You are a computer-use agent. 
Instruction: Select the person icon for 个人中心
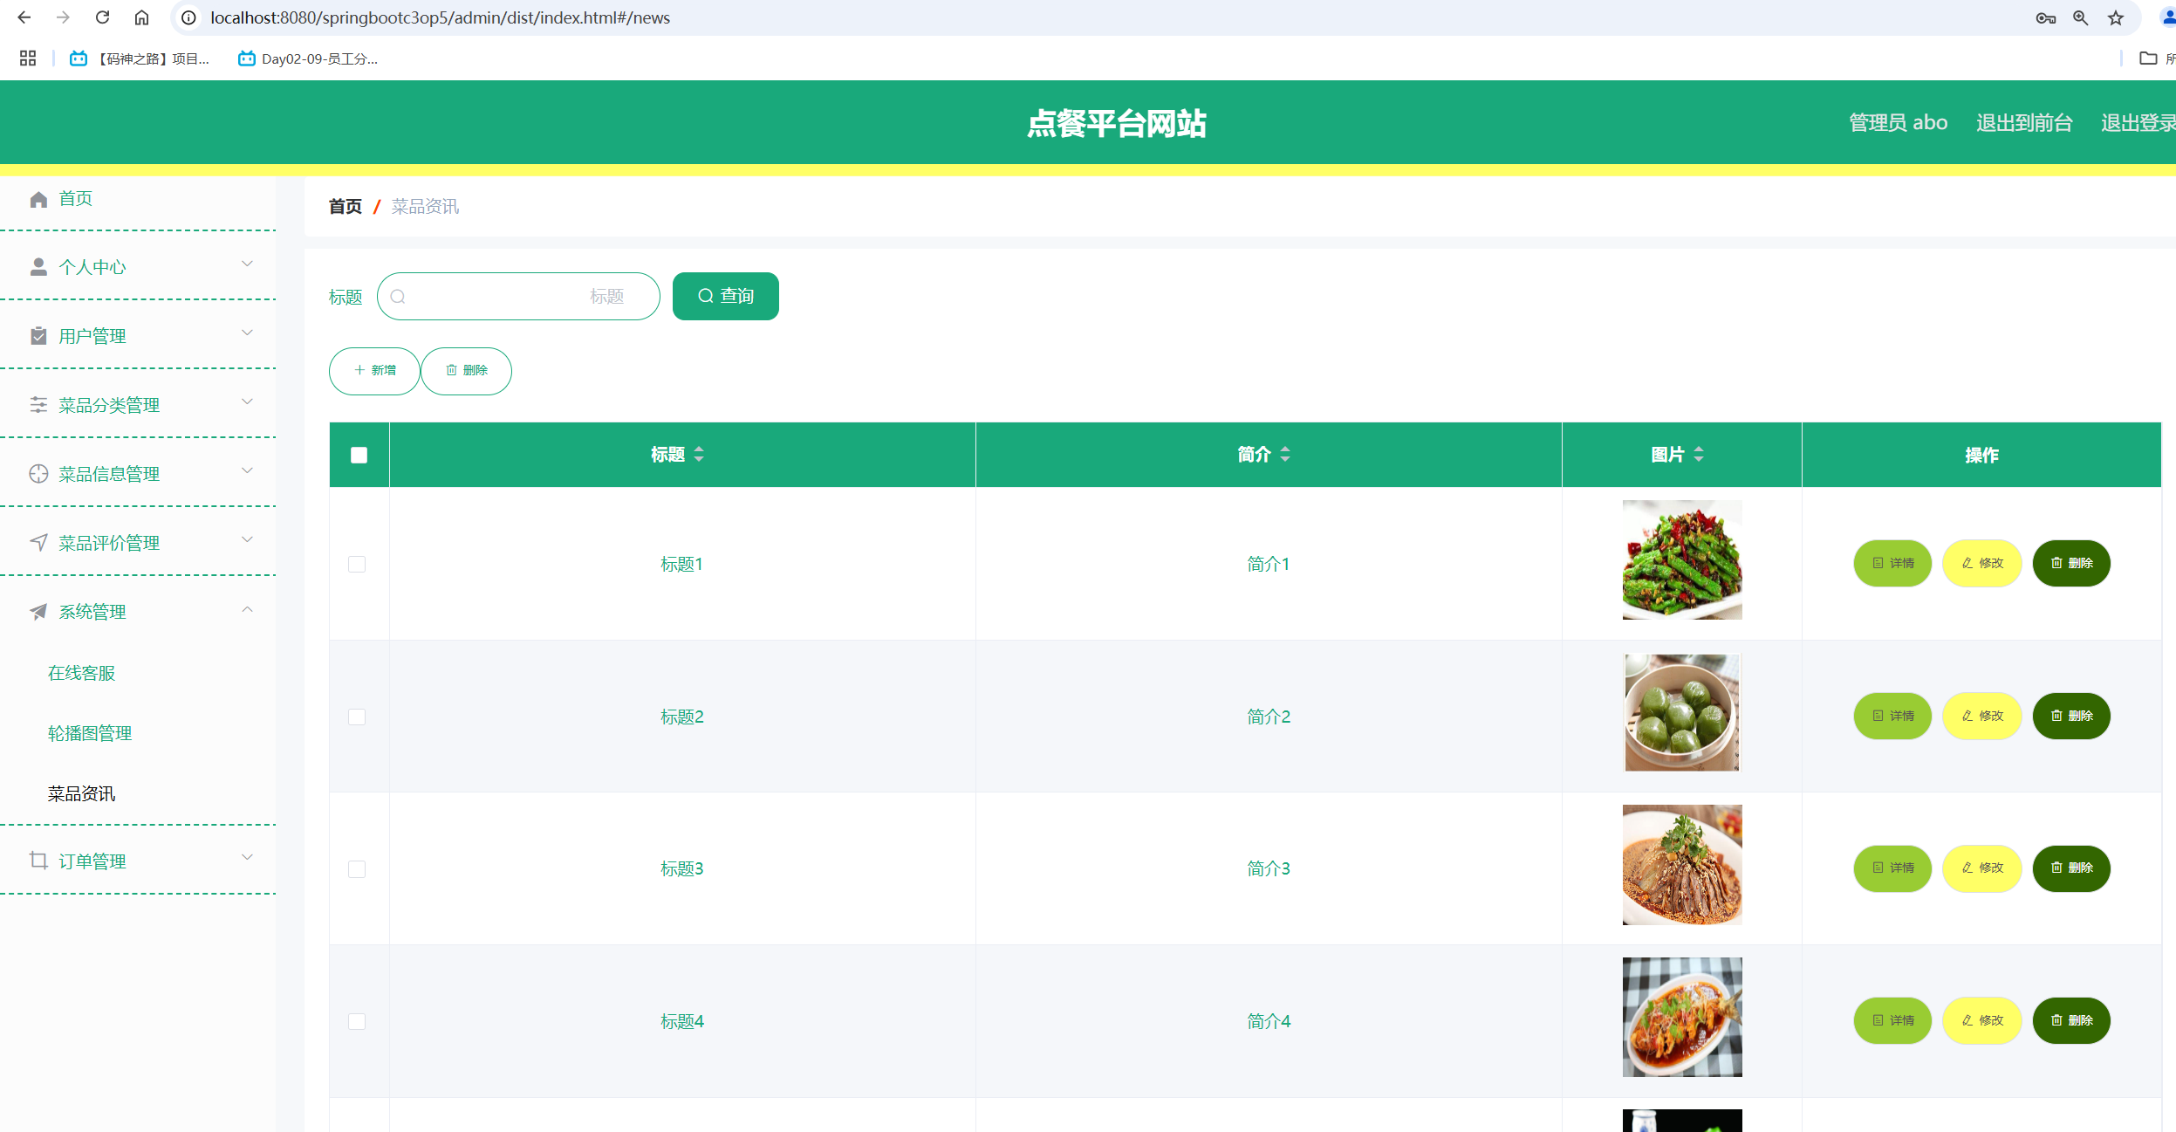pyautogui.click(x=38, y=266)
